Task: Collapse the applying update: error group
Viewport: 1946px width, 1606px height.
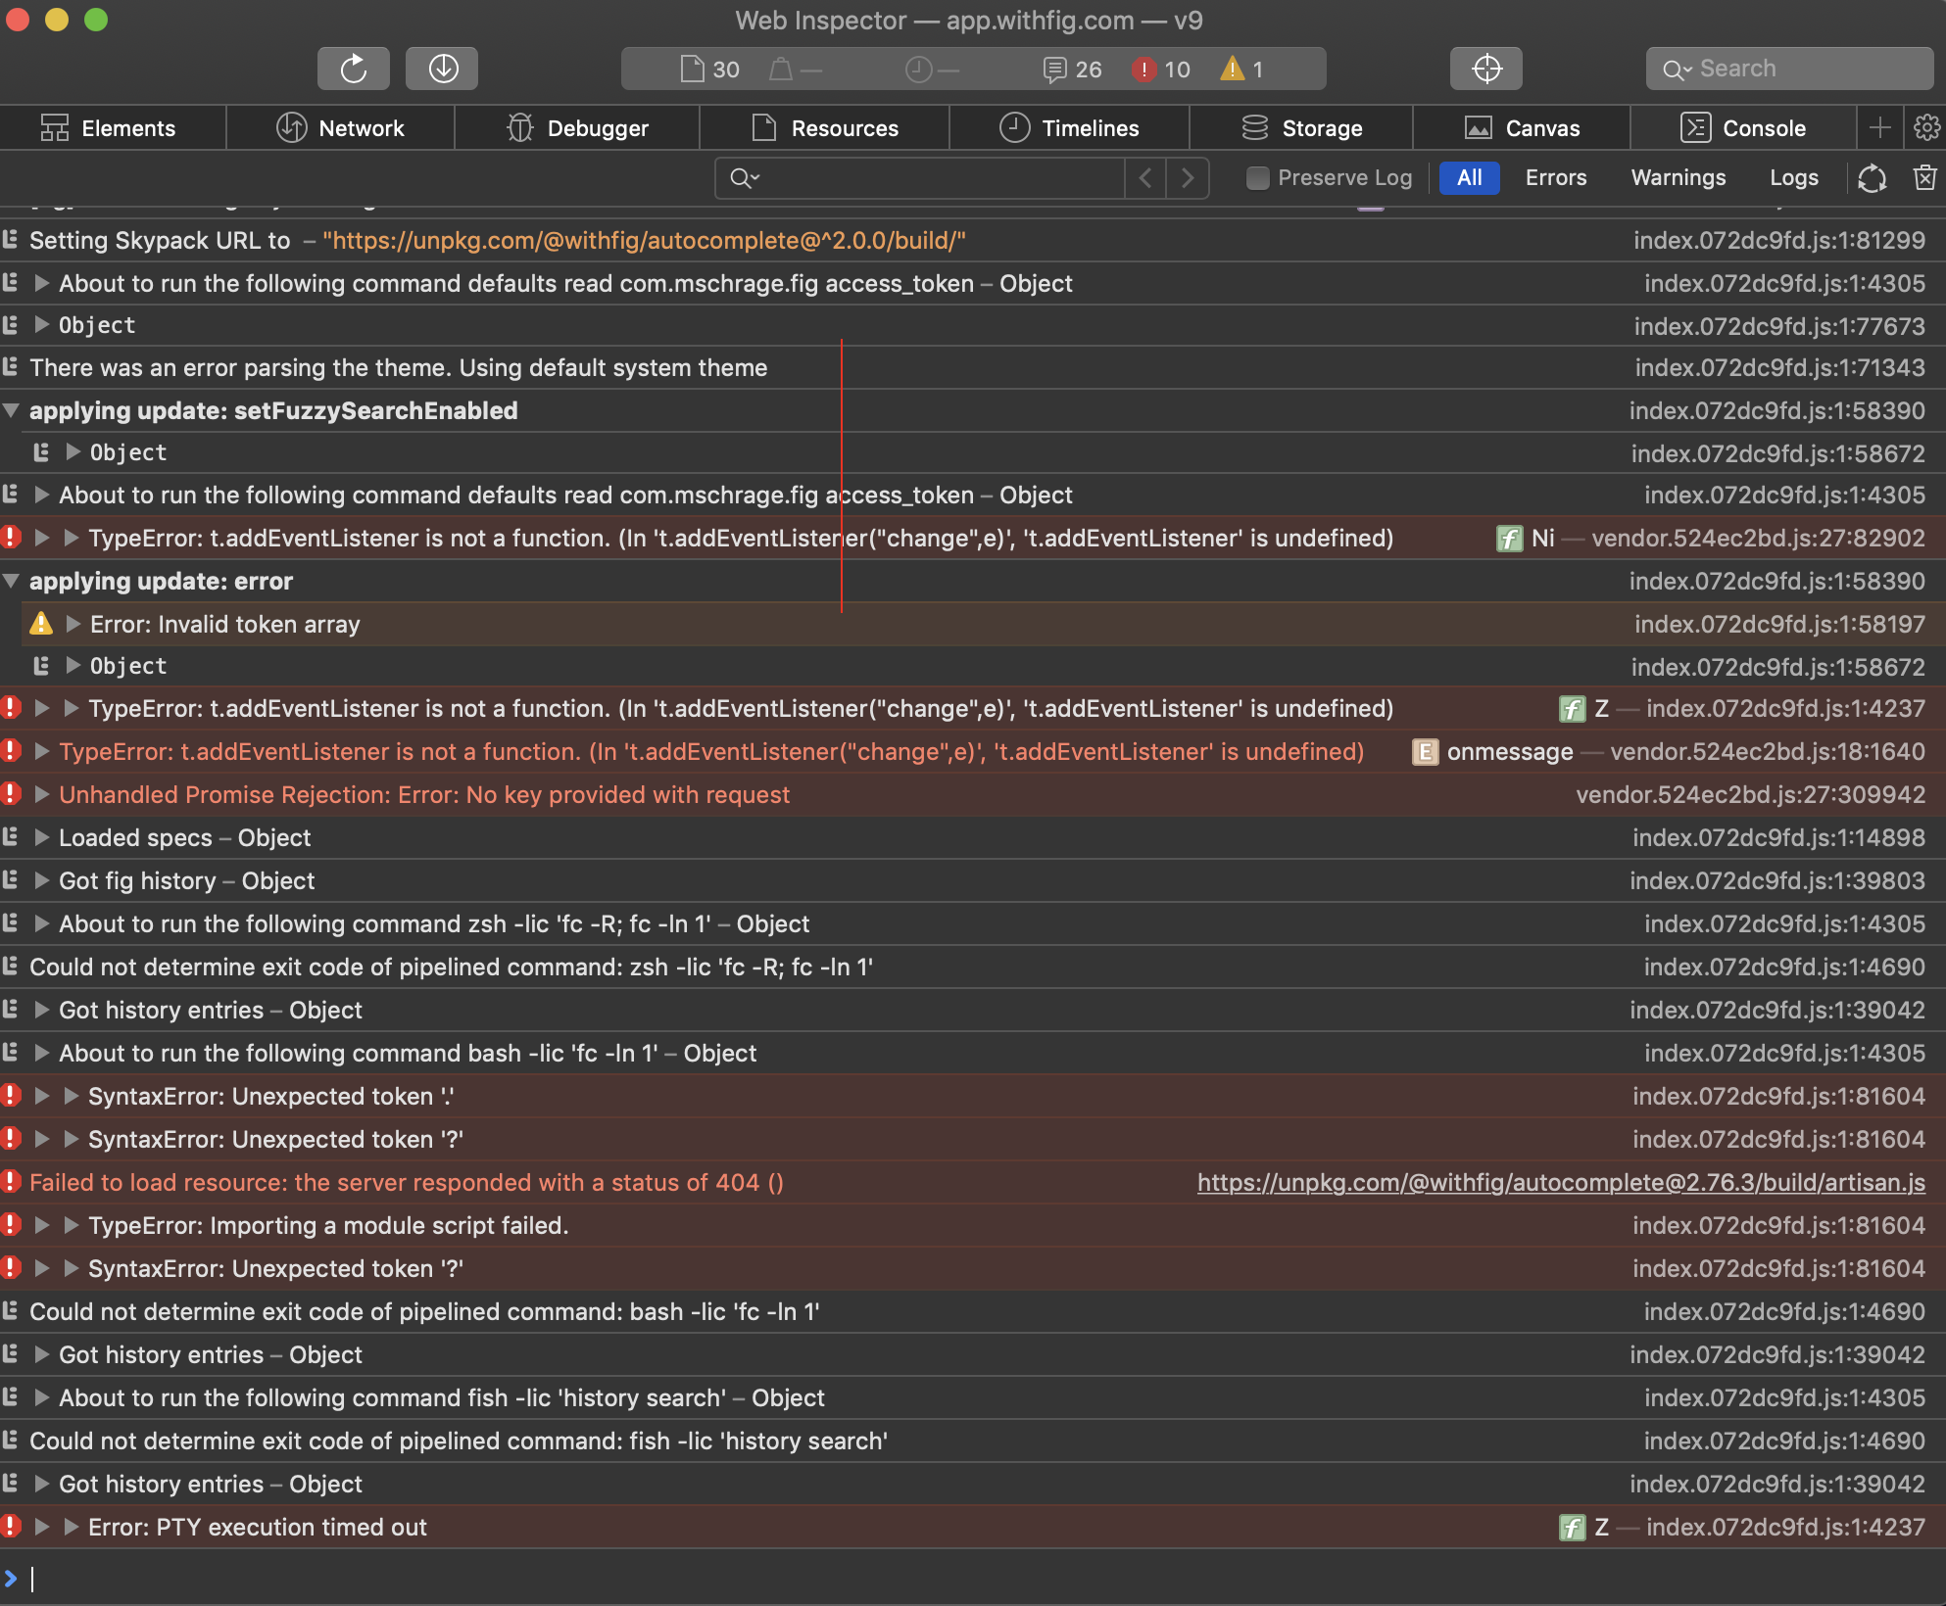Action: tap(12, 580)
